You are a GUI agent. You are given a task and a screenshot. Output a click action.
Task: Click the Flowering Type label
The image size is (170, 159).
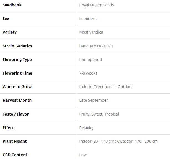pos(17,60)
